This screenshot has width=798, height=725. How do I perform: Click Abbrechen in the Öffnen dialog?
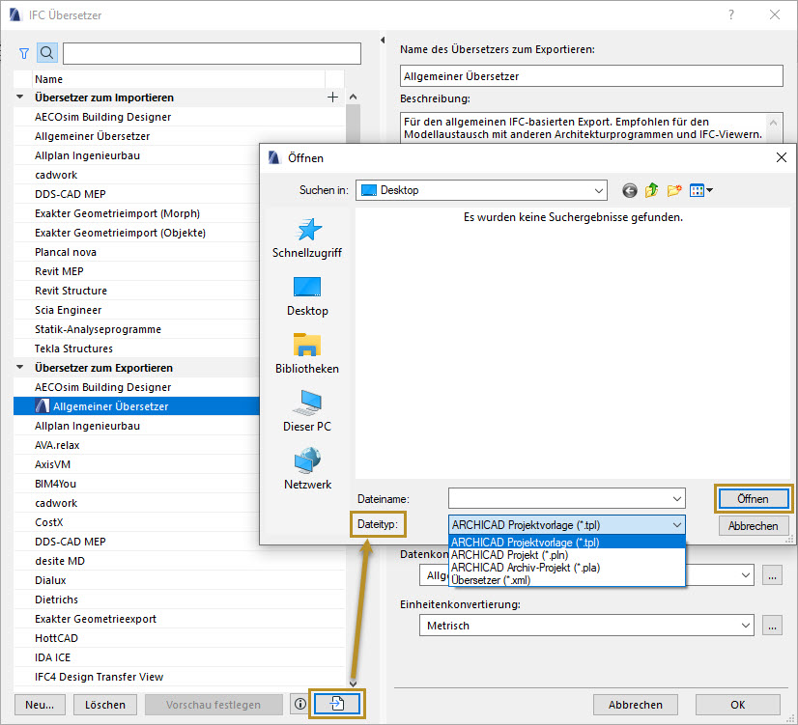[x=754, y=526]
